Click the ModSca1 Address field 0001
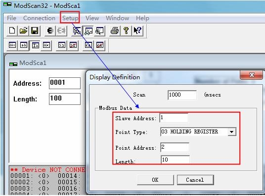Viewport: 265px width, 196px height. tap(65, 83)
